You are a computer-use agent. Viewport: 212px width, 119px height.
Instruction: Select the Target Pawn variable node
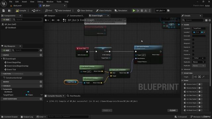pos(71,82)
